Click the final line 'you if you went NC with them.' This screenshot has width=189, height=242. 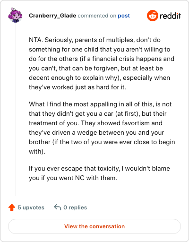point(73,178)
